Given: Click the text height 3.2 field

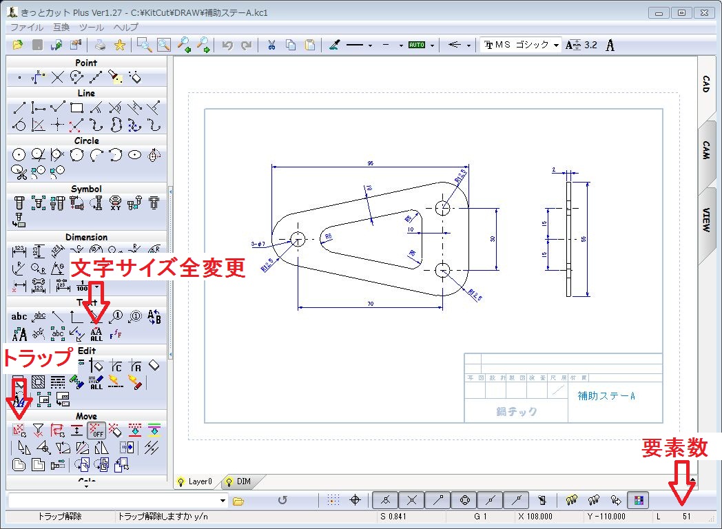Looking at the screenshot, I should [x=590, y=45].
